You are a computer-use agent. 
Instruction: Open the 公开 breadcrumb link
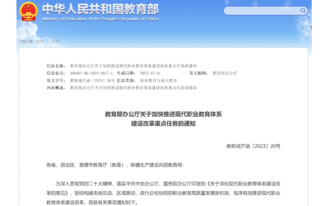click(56, 42)
